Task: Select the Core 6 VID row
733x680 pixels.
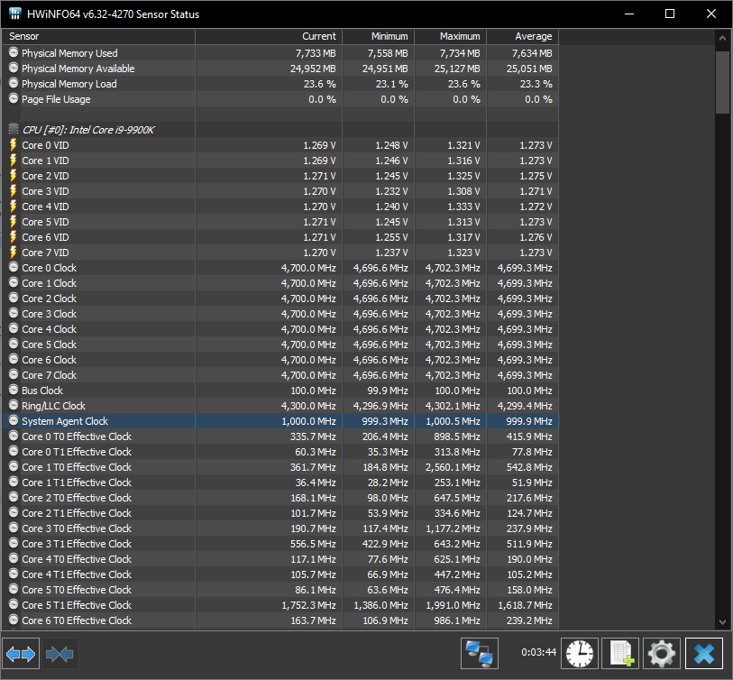Action: tap(280, 237)
